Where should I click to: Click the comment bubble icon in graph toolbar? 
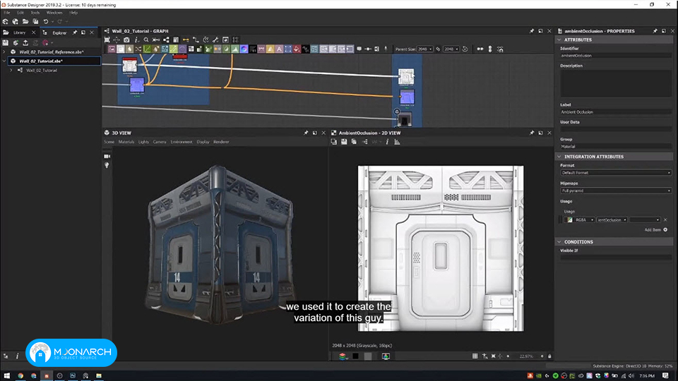click(x=359, y=49)
